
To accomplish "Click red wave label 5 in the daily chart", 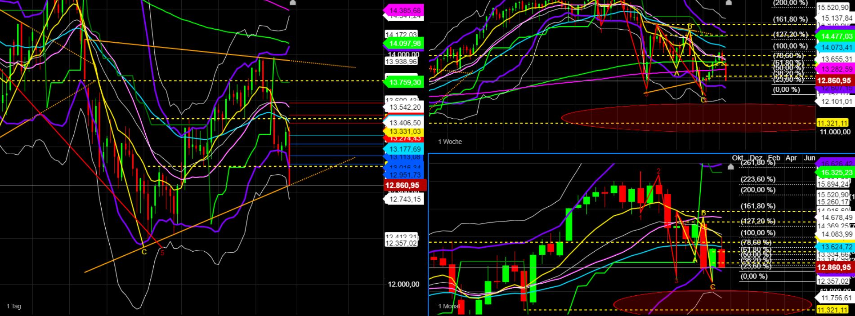I will (162, 253).
